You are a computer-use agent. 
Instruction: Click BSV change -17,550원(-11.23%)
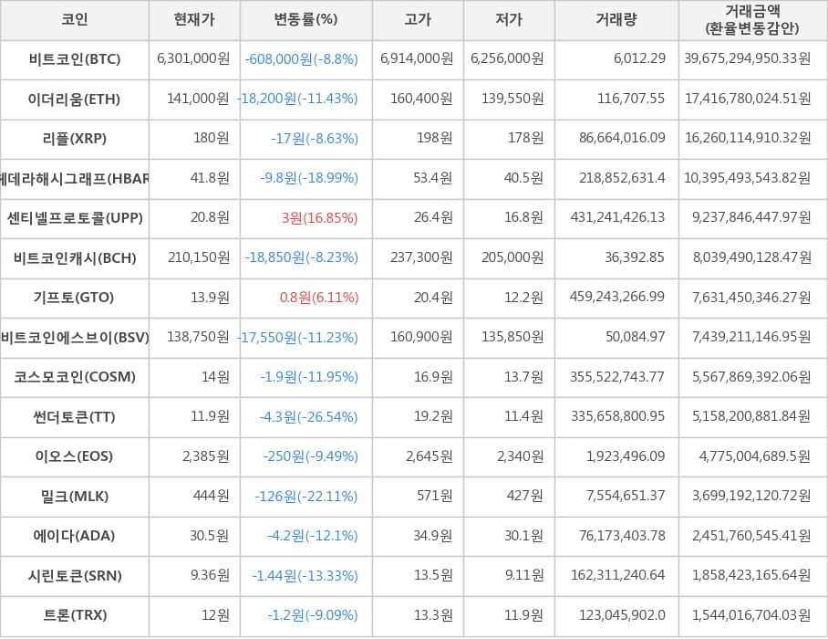(x=297, y=337)
